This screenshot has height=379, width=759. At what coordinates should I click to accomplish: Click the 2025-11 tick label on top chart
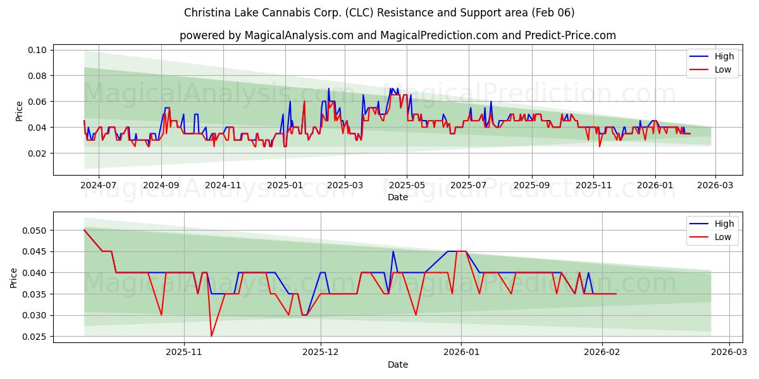pos(593,185)
